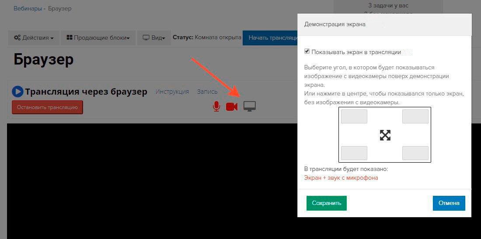Click the black video preview area
The height and width of the screenshot is (239, 481).
tap(152, 181)
